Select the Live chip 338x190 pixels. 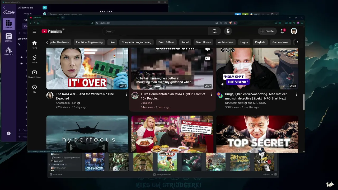point(112,42)
